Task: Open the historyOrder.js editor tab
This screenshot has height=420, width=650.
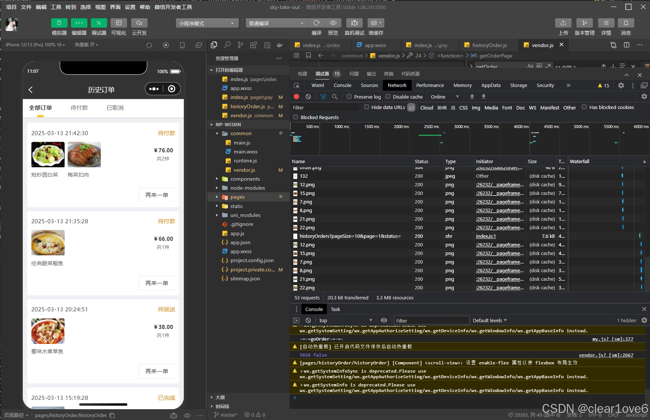Action: tap(489, 45)
